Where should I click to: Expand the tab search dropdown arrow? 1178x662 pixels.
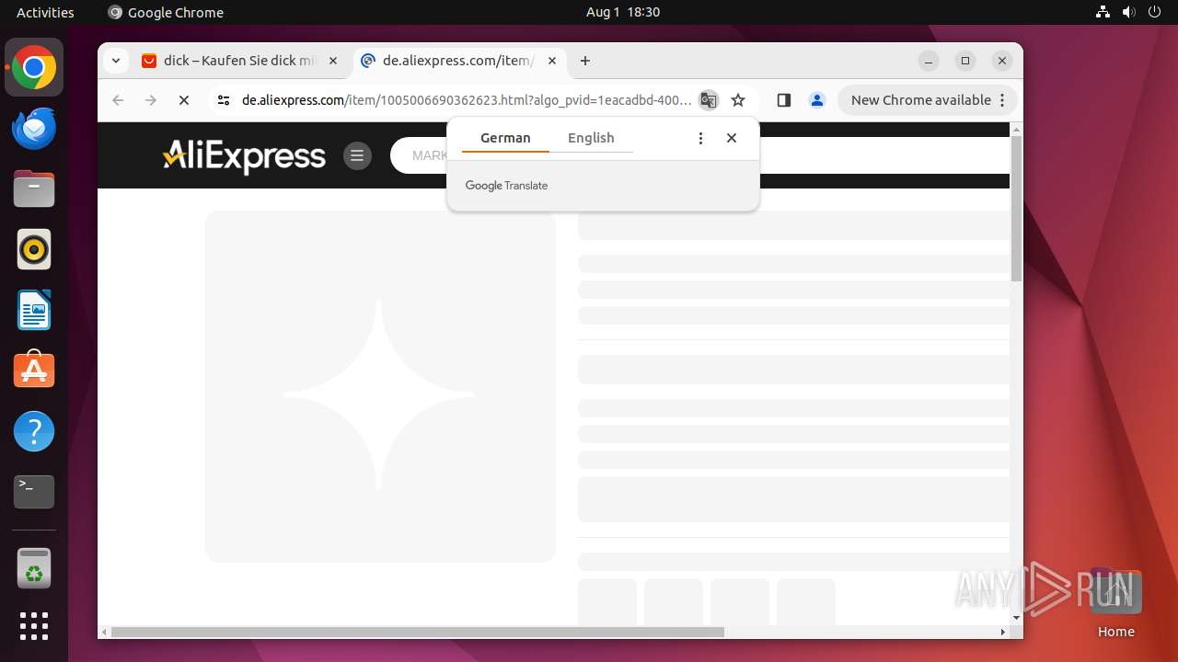(x=116, y=61)
